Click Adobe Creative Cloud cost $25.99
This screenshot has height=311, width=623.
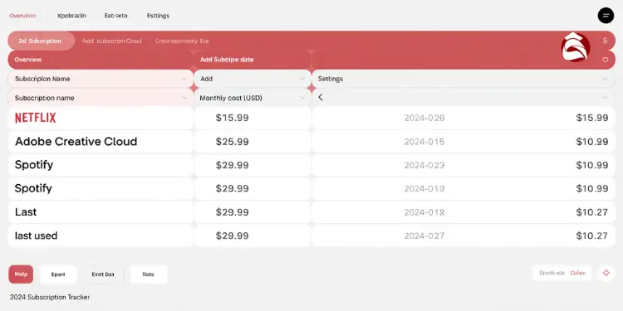point(232,142)
